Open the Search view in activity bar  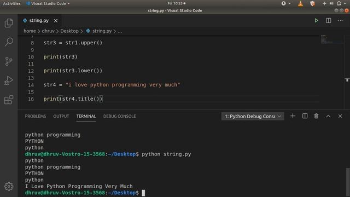(9, 42)
